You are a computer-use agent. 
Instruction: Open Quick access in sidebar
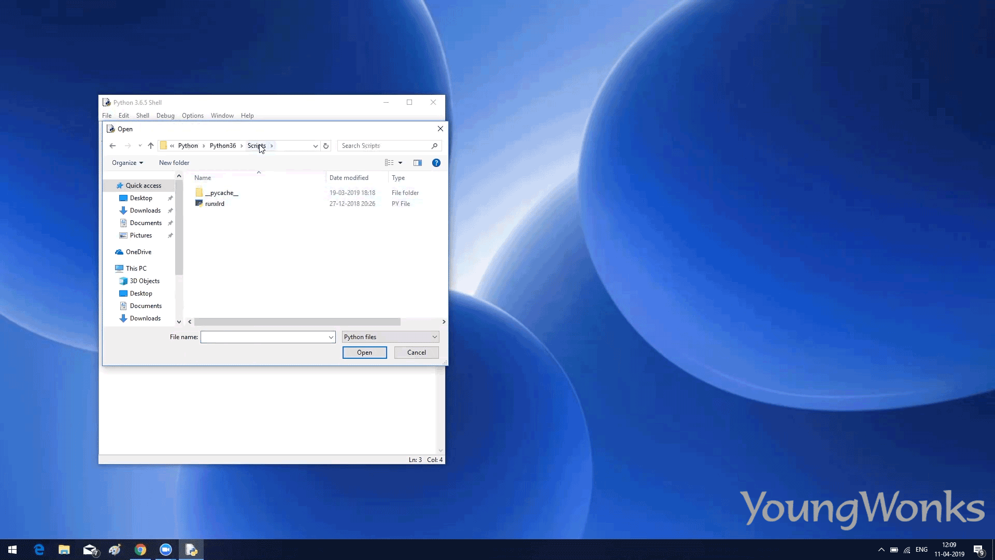point(143,186)
